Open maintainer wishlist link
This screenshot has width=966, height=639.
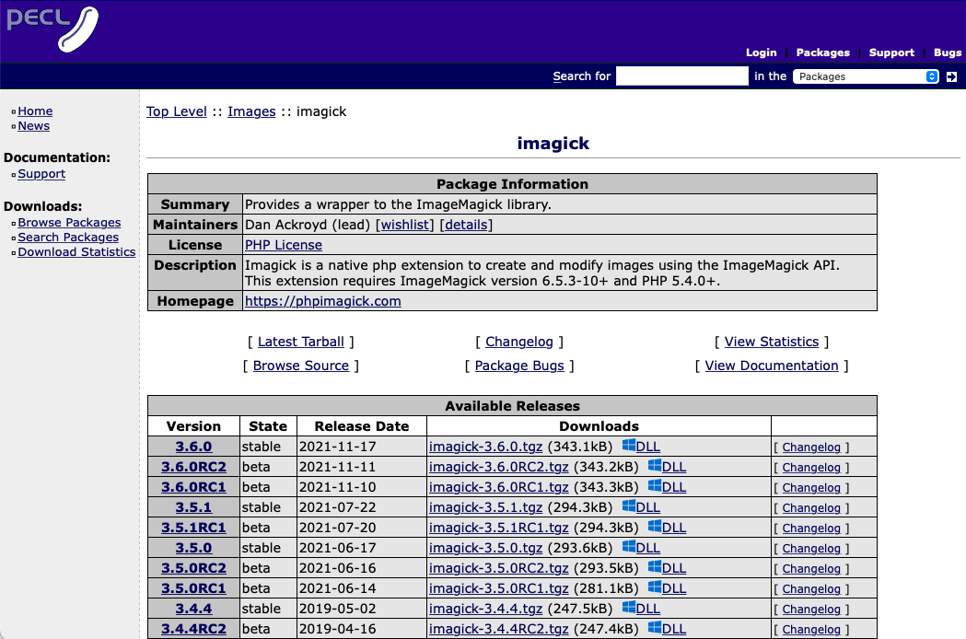(x=405, y=225)
